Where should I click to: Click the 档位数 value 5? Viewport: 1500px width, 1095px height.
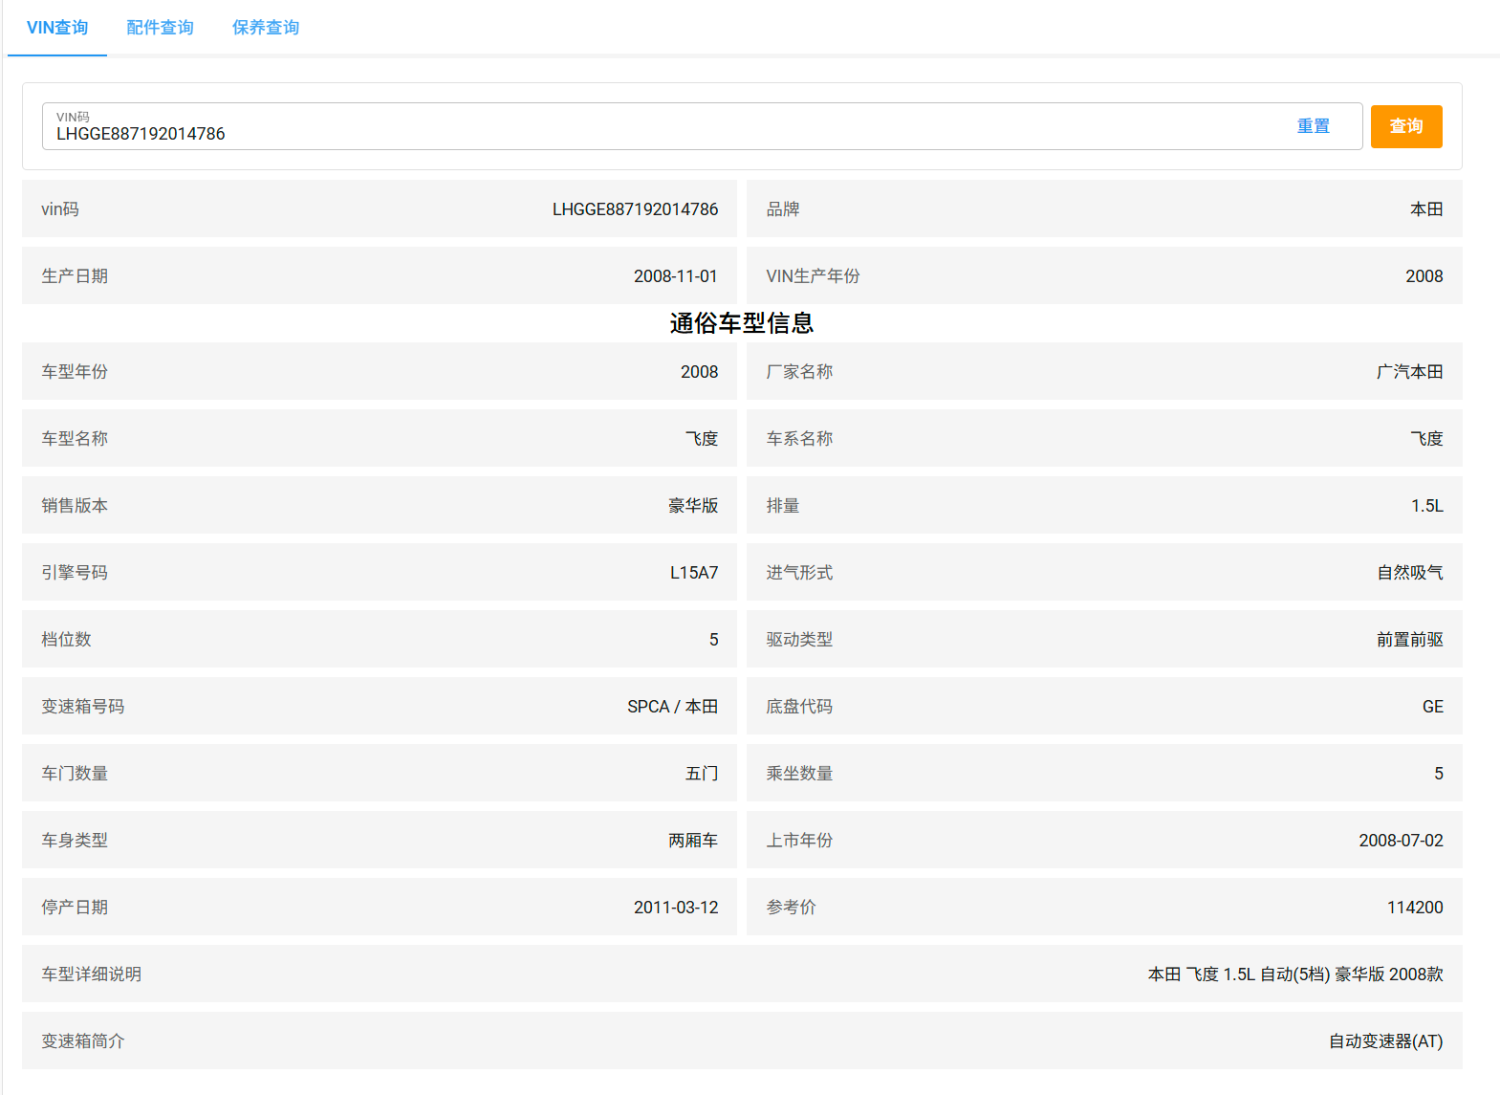coord(714,640)
